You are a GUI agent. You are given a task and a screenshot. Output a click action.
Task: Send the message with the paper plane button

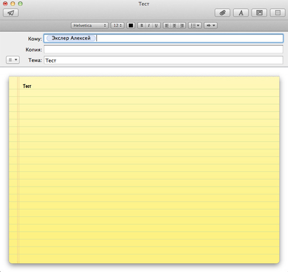tap(11, 13)
